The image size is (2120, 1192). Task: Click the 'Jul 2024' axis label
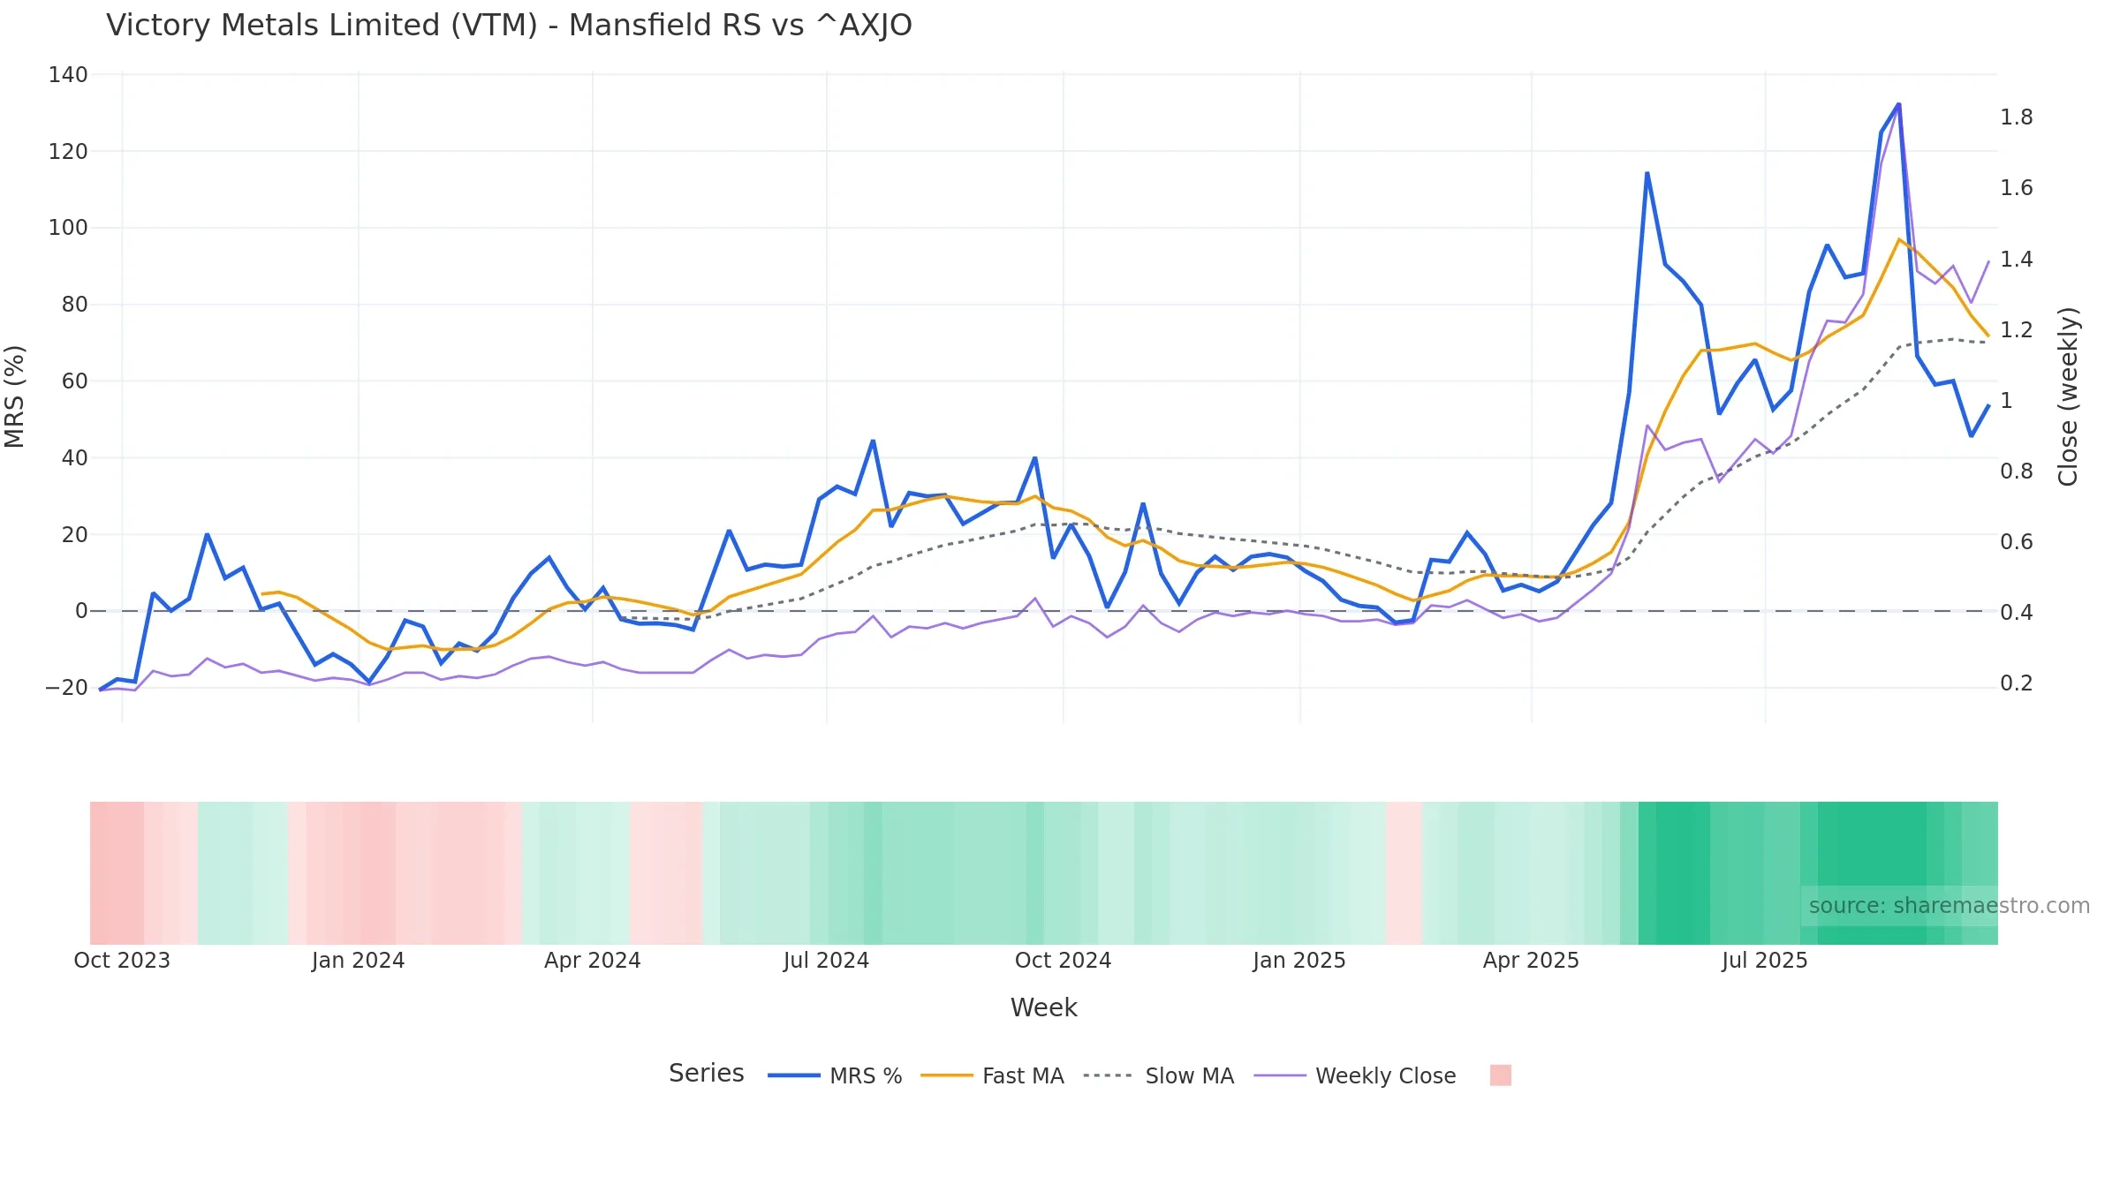(x=826, y=961)
